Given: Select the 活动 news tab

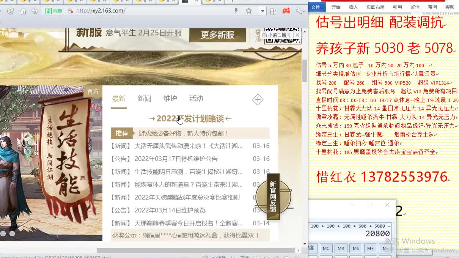Looking at the screenshot, I should pos(196,99).
